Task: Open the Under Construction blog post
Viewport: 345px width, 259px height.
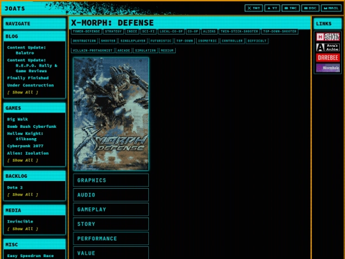Action: (31, 85)
